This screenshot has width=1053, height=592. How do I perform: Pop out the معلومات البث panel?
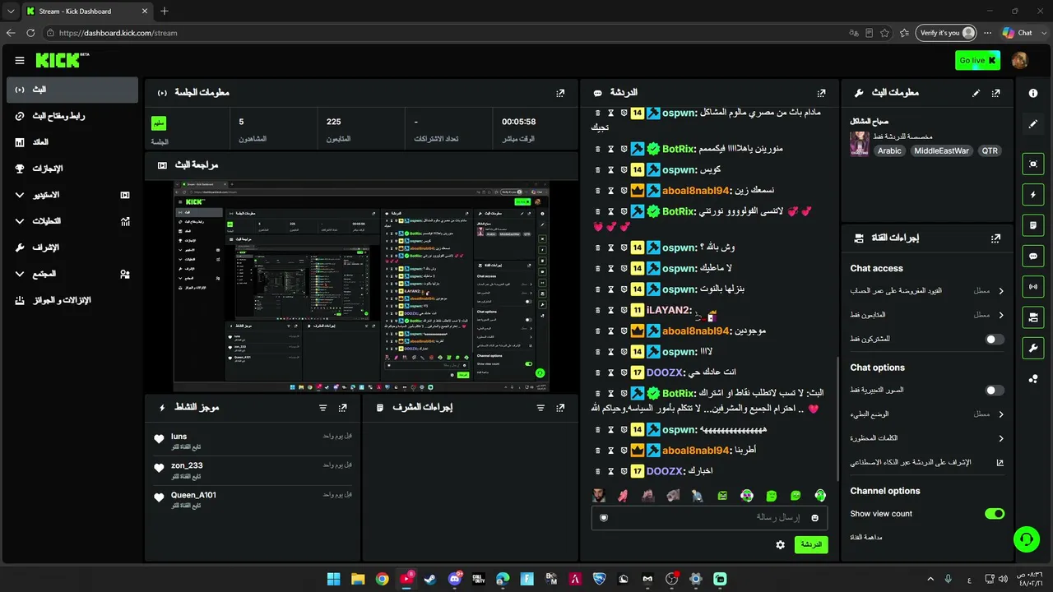pos(996,93)
